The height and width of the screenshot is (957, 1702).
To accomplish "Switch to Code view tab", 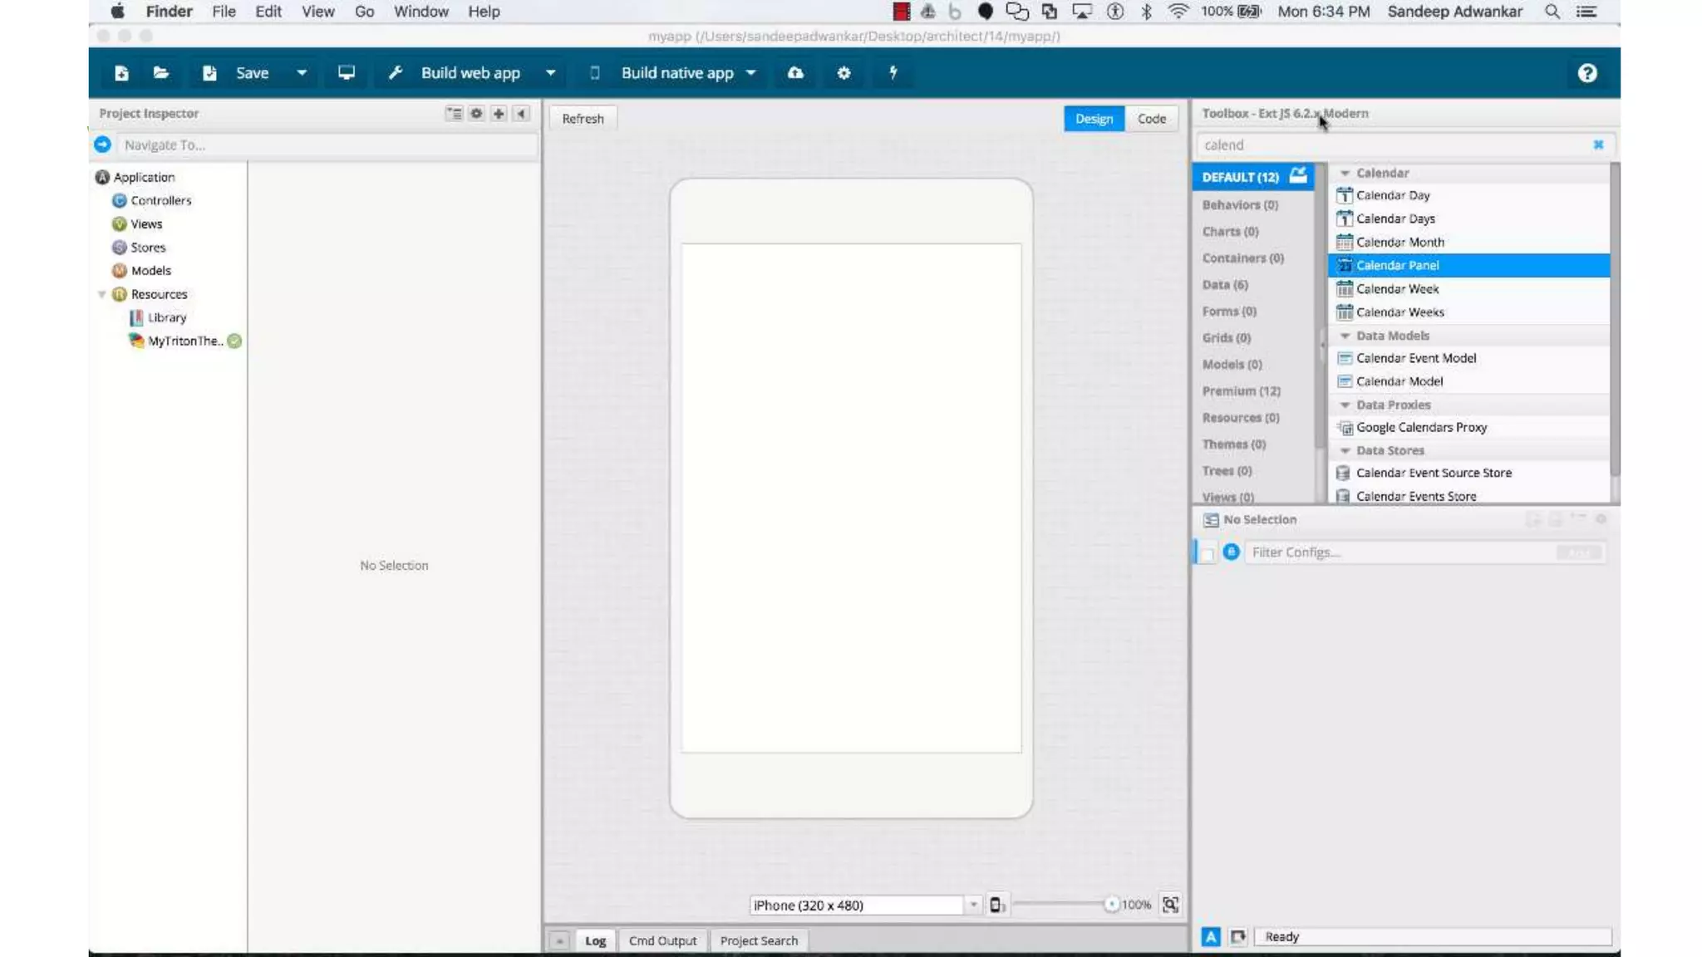I will coord(1151,119).
